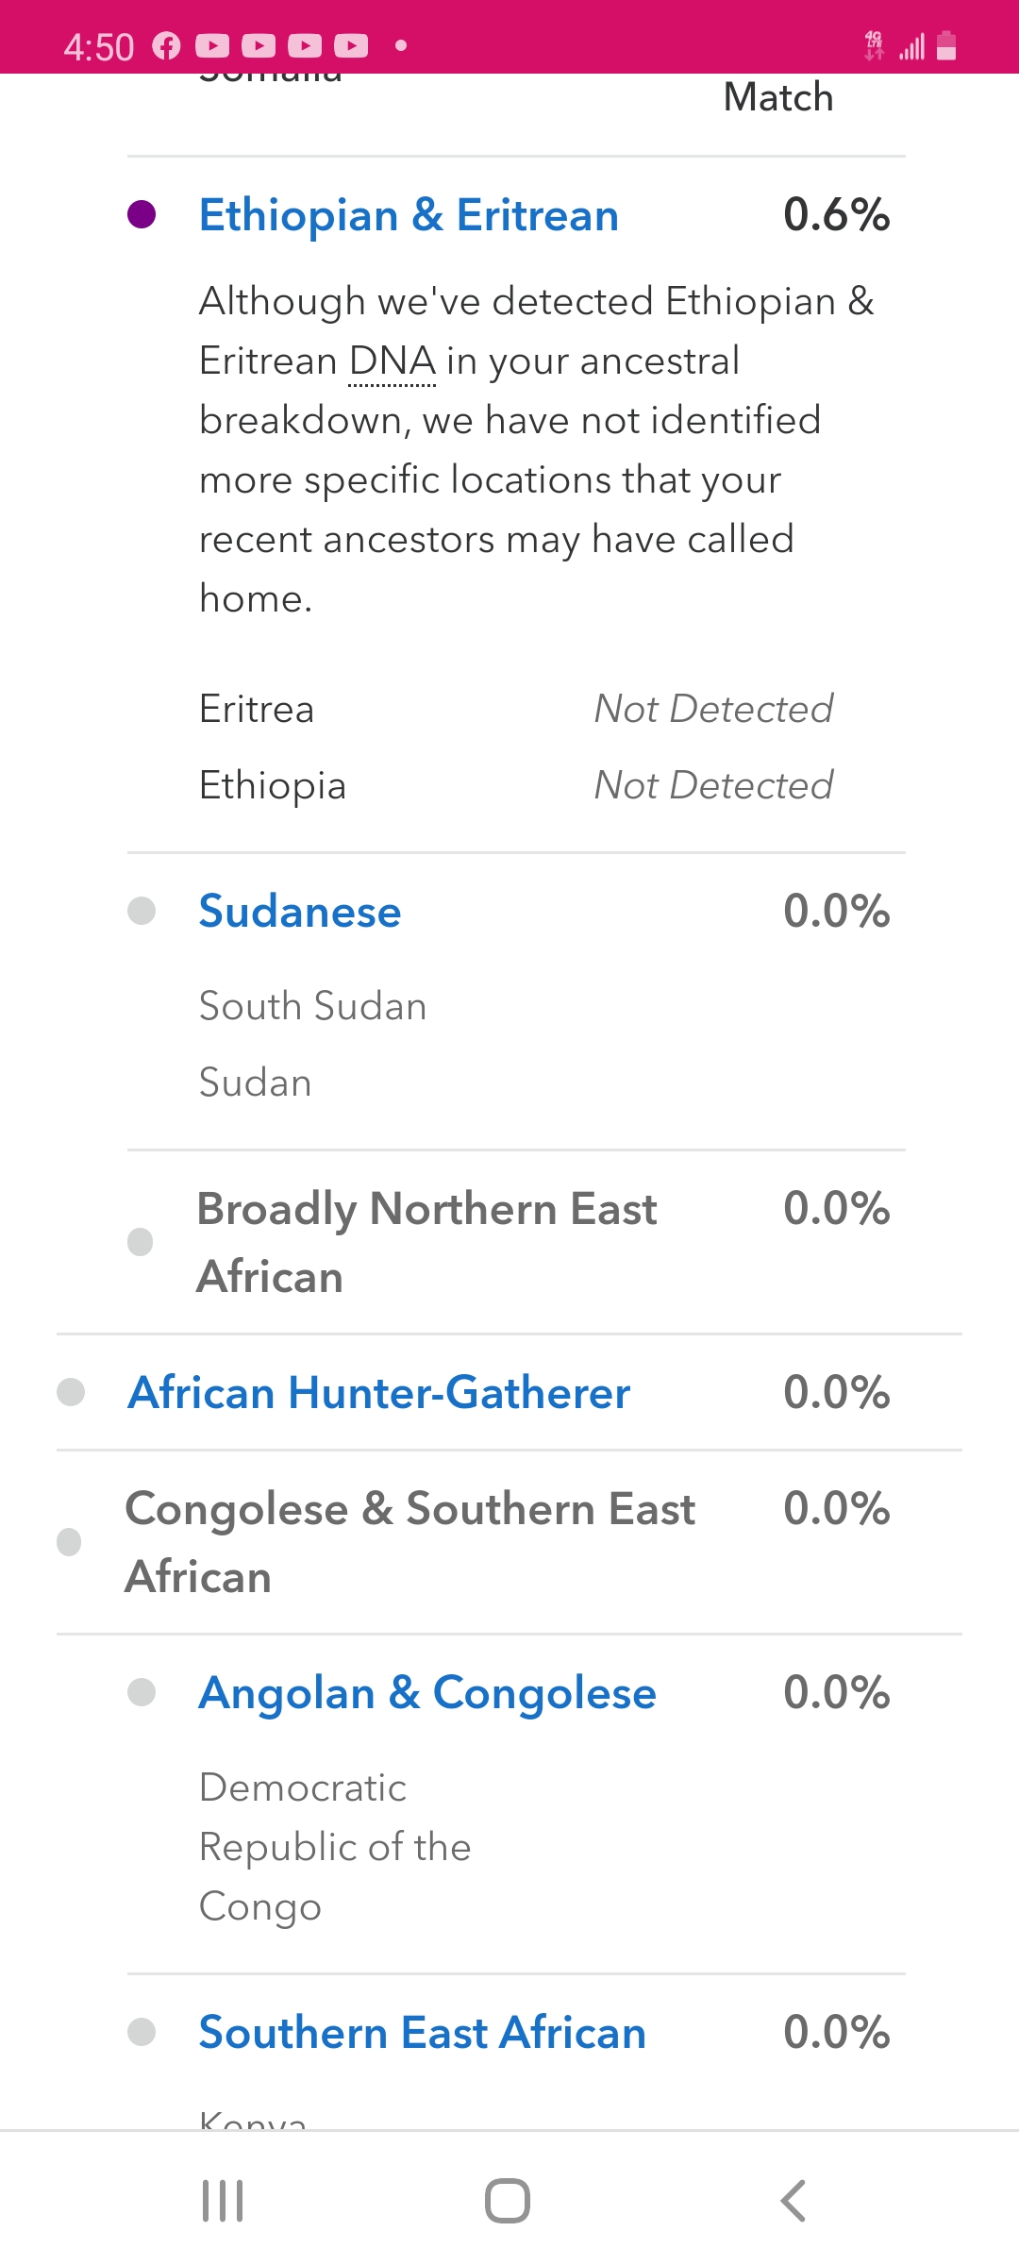
Task: Tap the first YouTube notification icon
Action: point(212,45)
